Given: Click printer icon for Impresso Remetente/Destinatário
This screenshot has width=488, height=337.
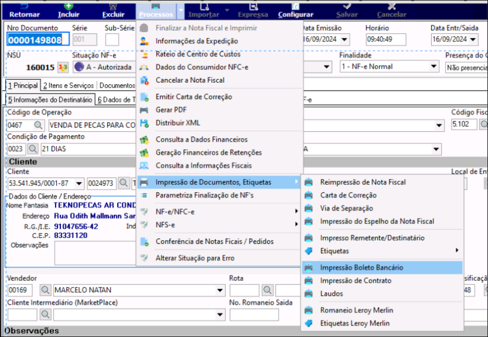Looking at the screenshot, I should (x=309, y=238).
